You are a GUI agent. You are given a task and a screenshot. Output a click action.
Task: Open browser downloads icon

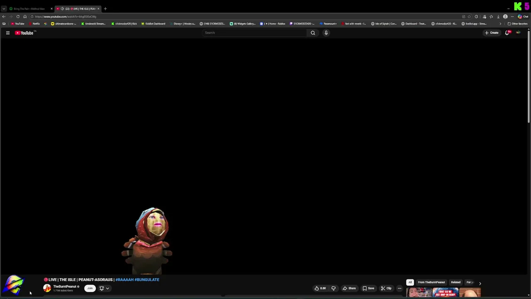pos(498,17)
